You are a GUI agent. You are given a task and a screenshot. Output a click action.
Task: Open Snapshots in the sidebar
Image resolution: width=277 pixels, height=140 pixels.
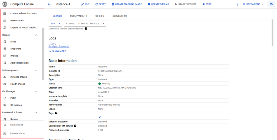tap(16, 49)
